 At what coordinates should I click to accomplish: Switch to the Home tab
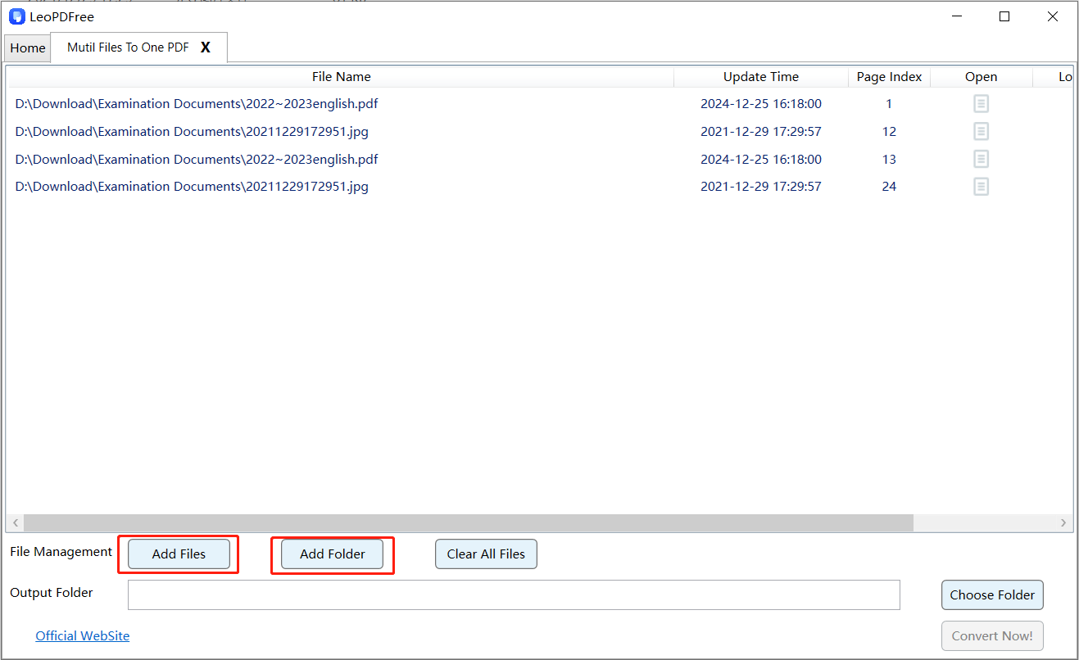point(28,48)
